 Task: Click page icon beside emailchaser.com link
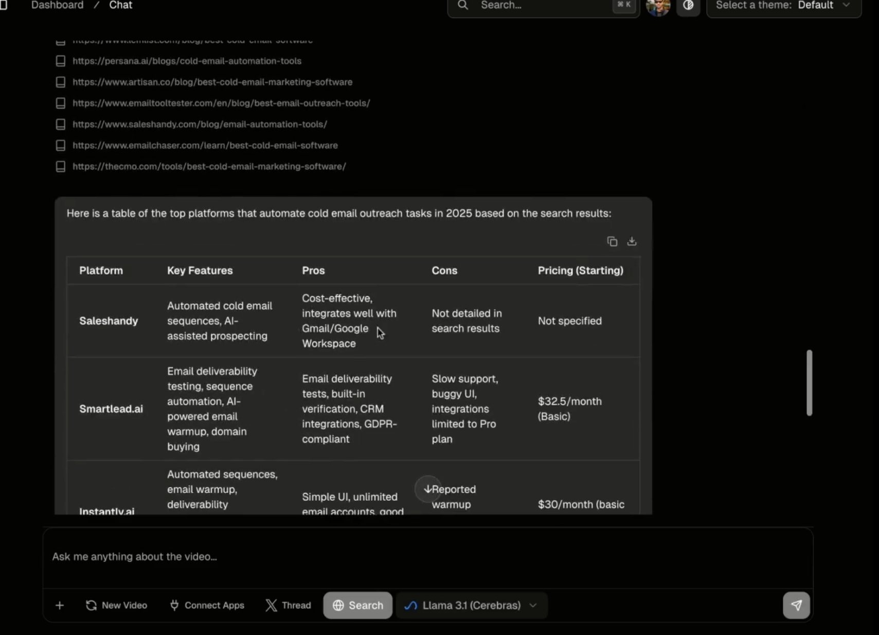[61, 146]
